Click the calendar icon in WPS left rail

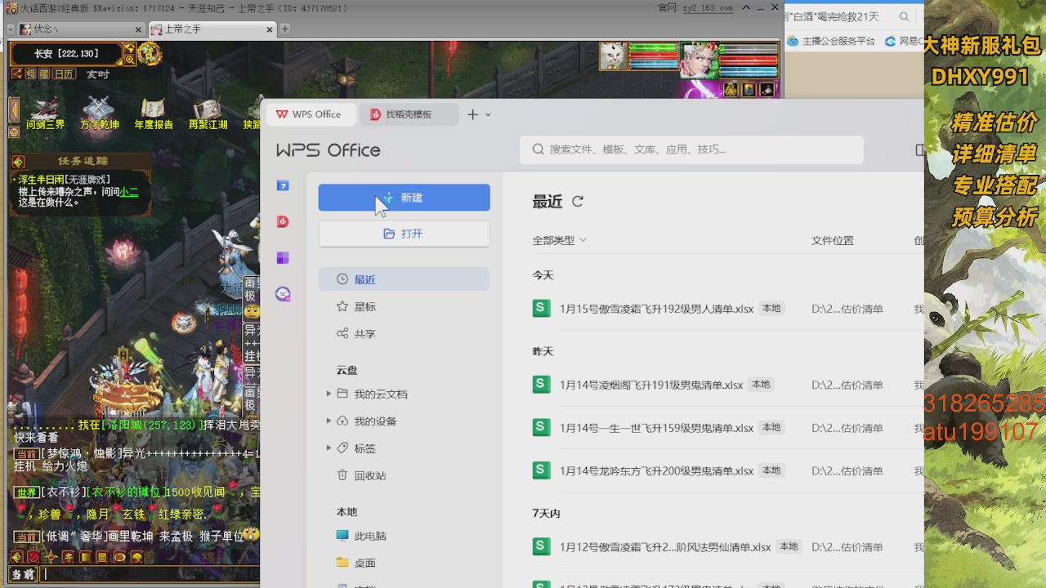(x=283, y=185)
